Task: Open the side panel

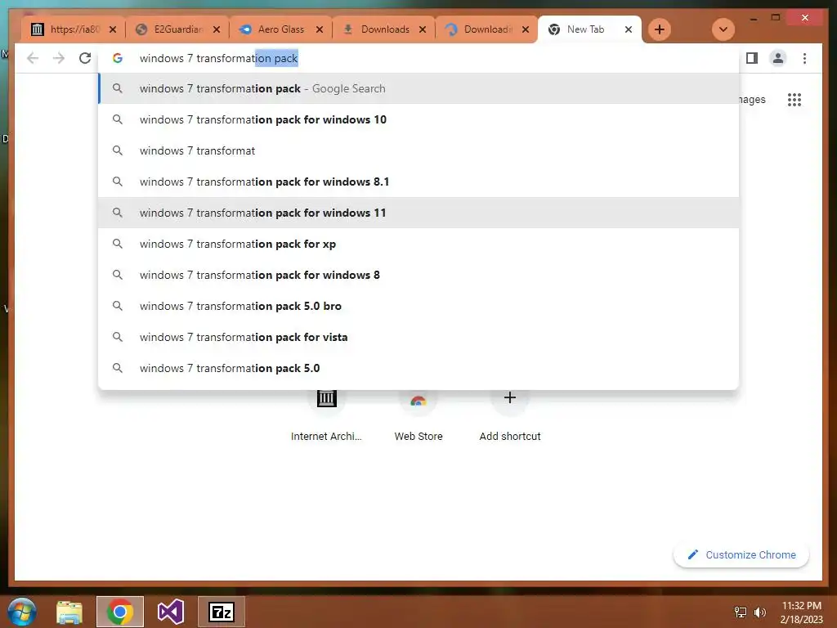Action: click(752, 58)
